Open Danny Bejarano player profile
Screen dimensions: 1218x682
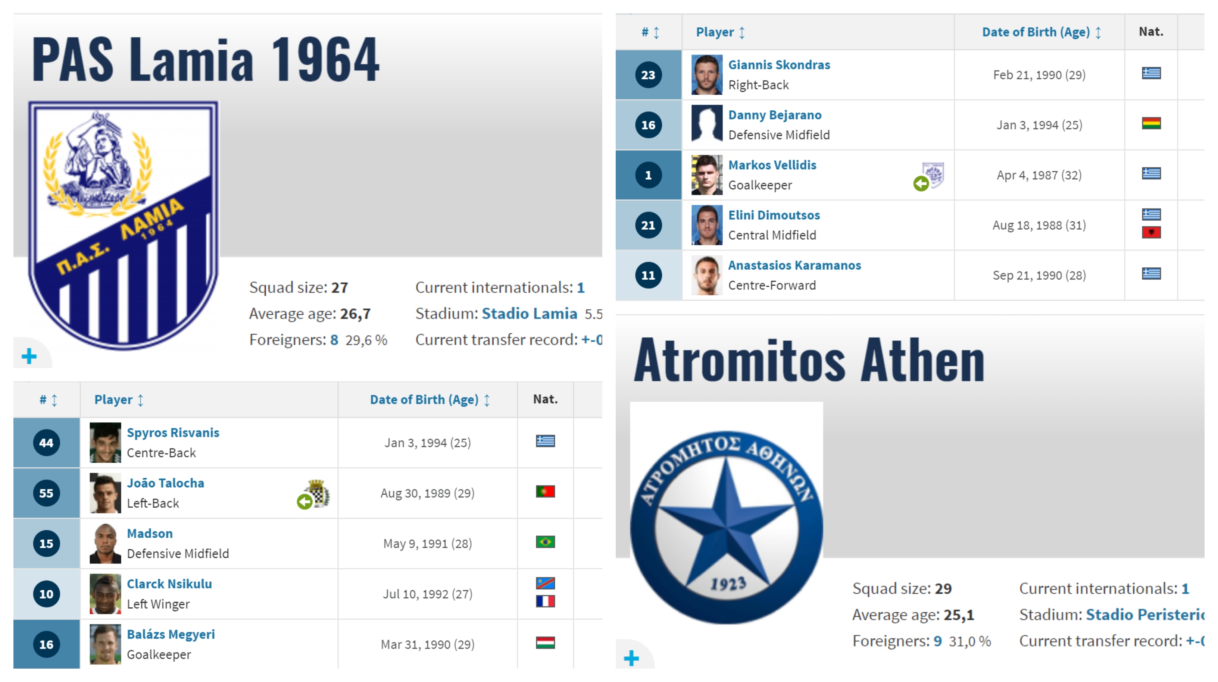(775, 115)
